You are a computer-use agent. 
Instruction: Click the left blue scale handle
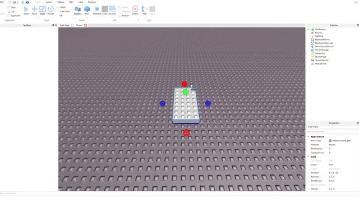(163, 103)
